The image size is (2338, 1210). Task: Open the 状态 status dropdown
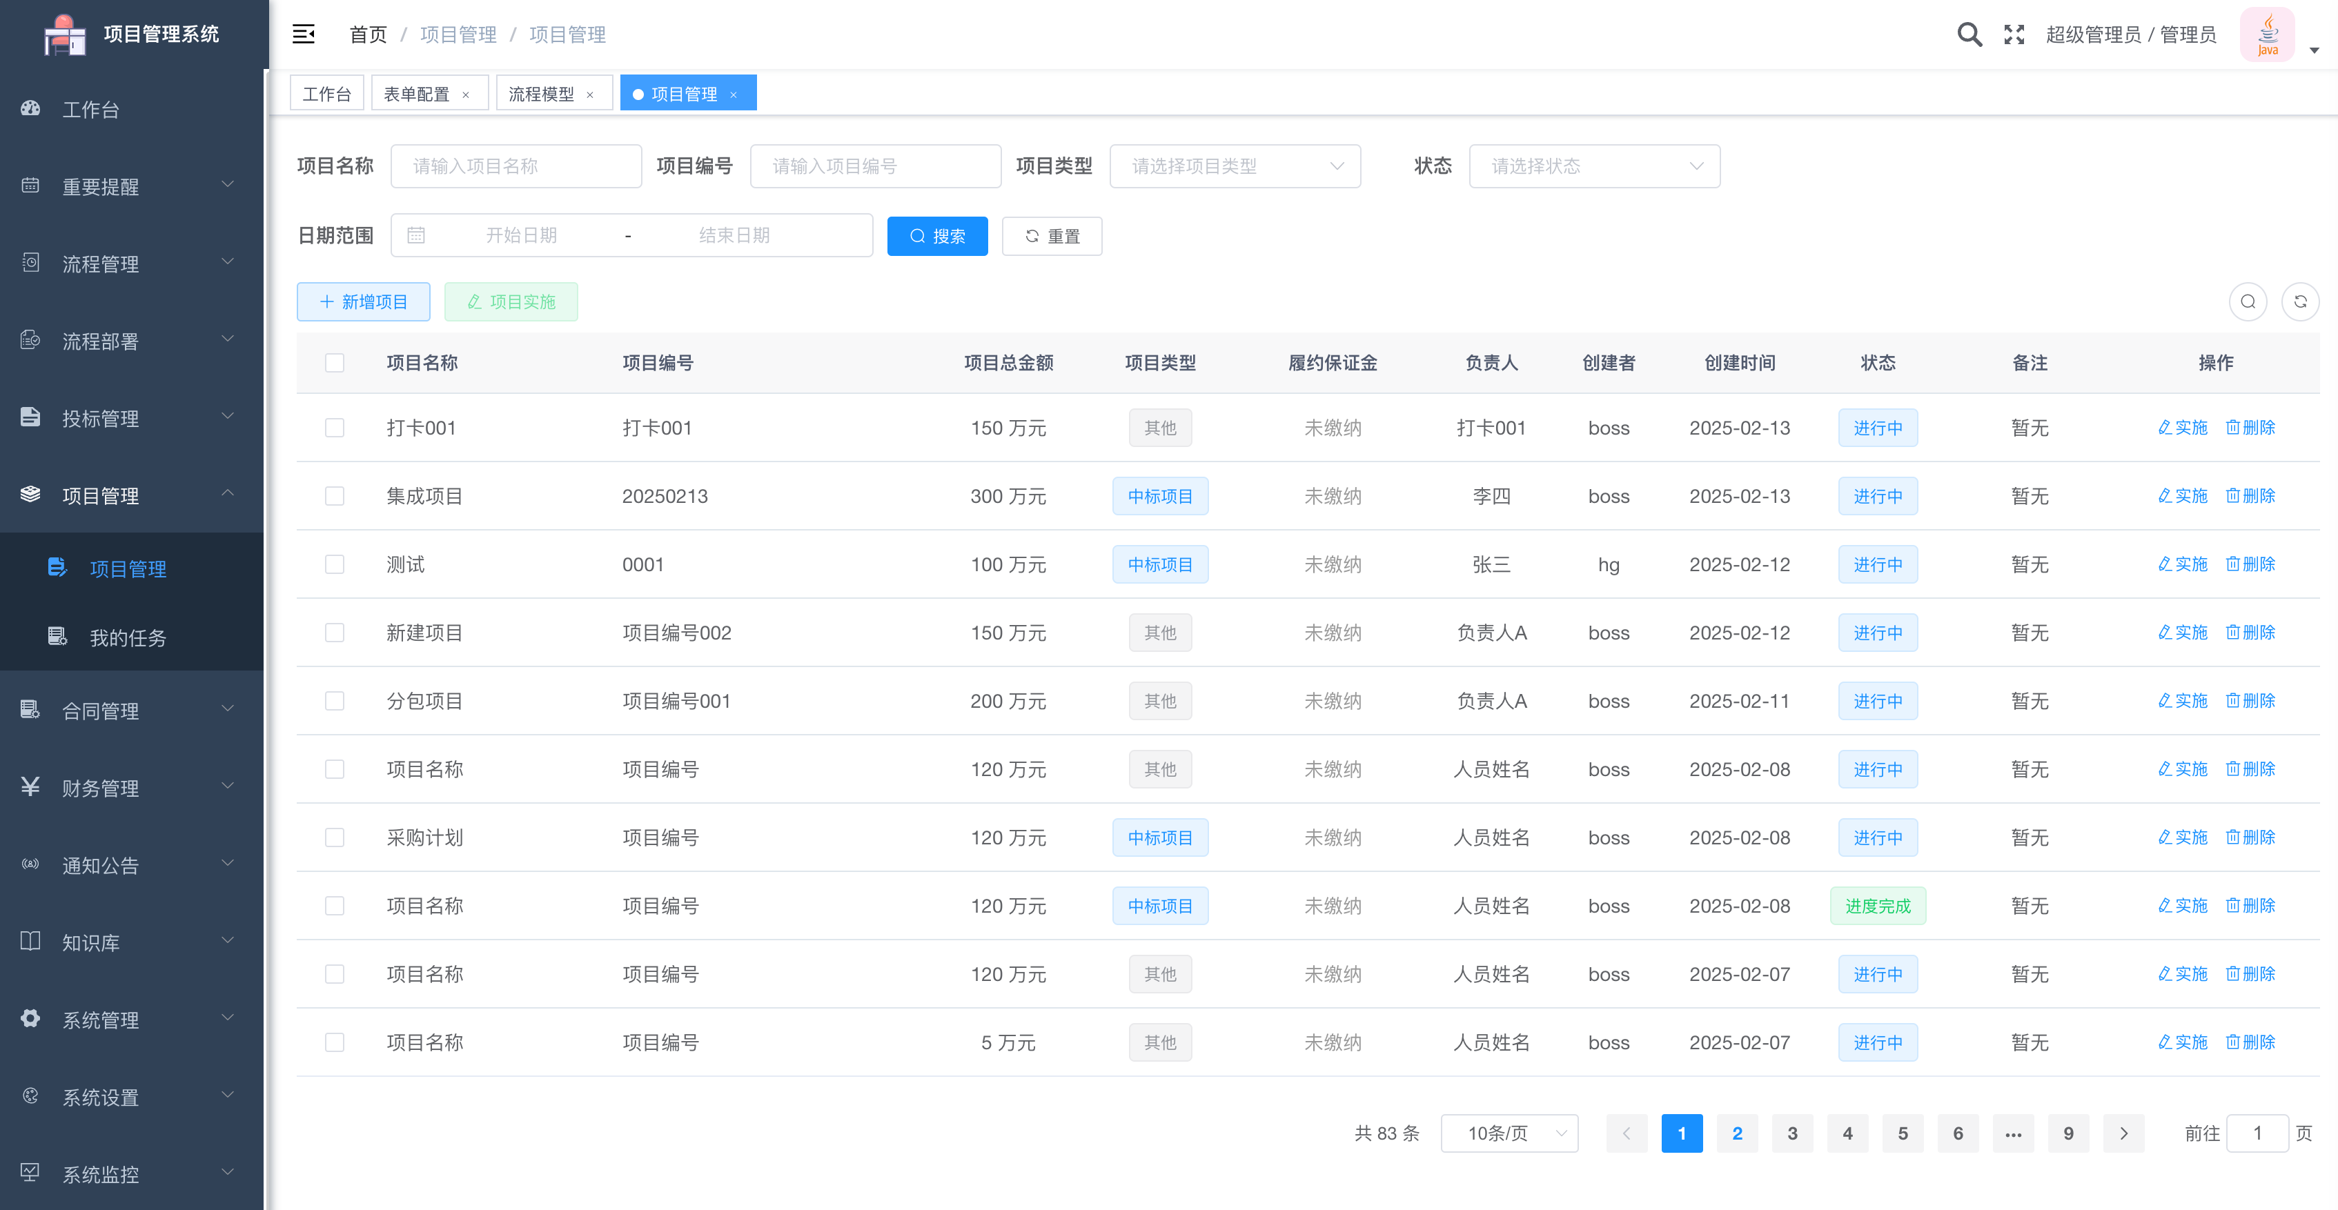(x=1594, y=166)
